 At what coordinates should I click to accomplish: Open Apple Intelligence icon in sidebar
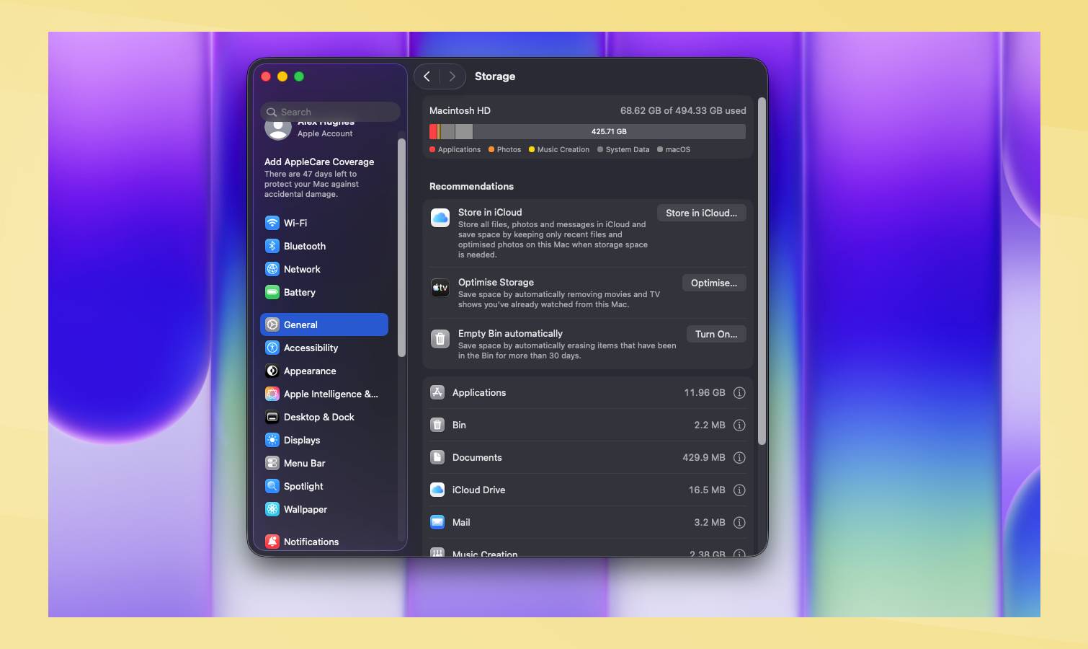(272, 394)
